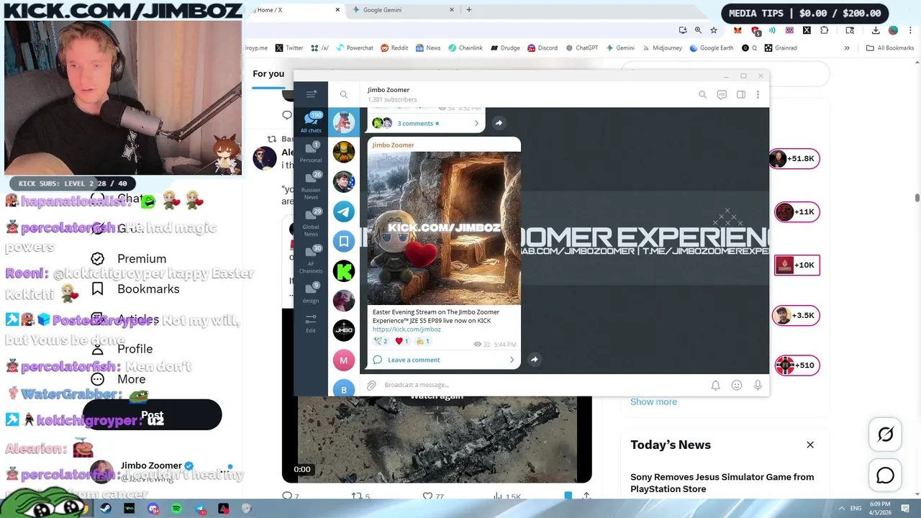Forward the post with 3 comments
The image size is (921, 518).
click(x=499, y=123)
